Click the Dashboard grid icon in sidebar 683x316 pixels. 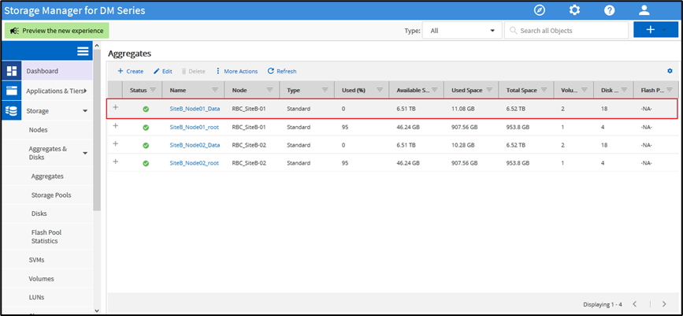[x=12, y=71]
